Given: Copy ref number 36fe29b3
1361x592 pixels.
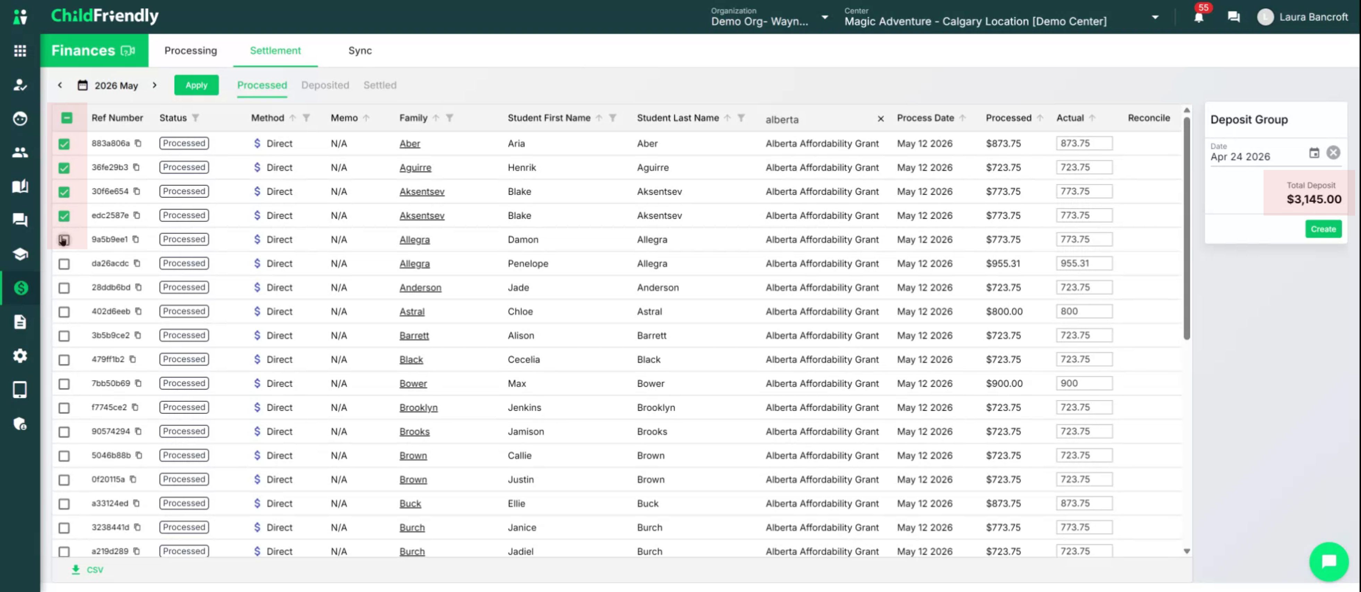Looking at the screenshot, I should click(x=136, y=167).
